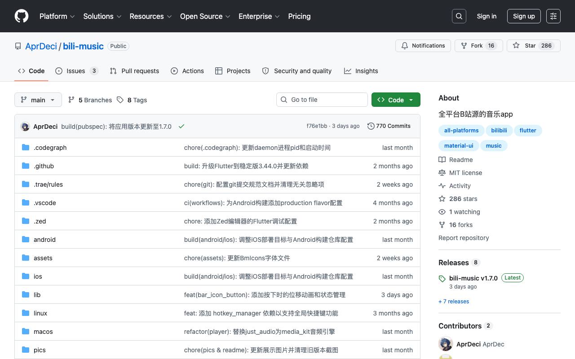The width and height of the screenshot is (575, 359).
Task: Click the Report repository link
Action: (464, 238)
